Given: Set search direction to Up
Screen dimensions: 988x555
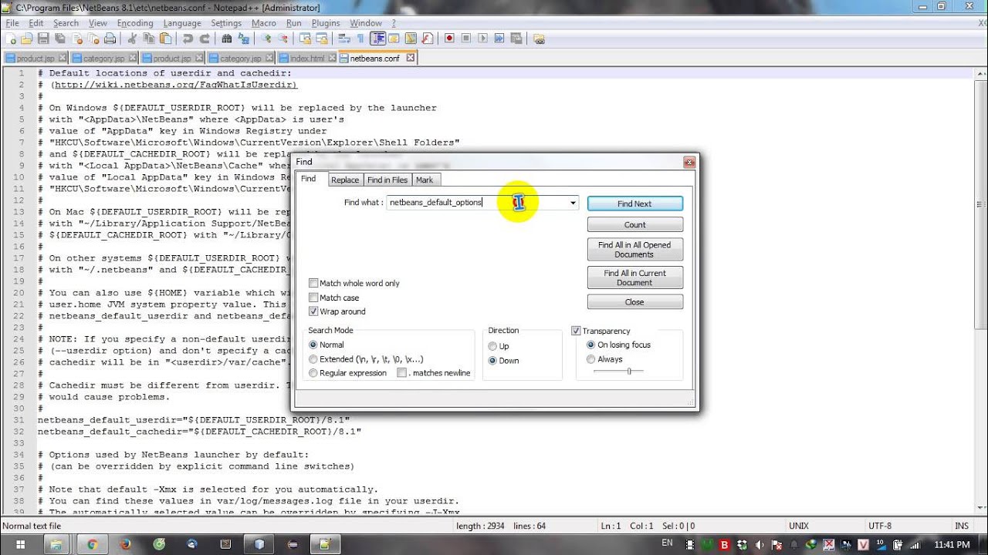Looking at the screenshot, I should (492, 347).
